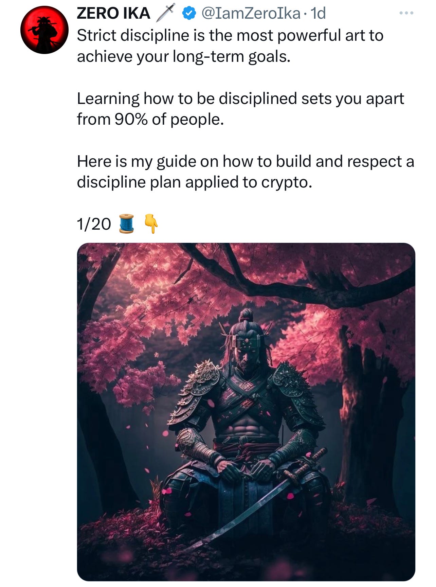The image size is (436, 587).
Task: Click the 'Strict discipline' opening sentence
Action: (230, 46)
